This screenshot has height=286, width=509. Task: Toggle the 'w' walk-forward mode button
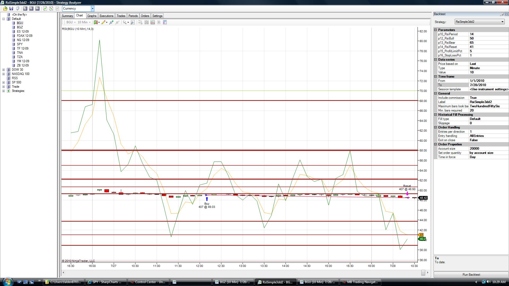tap(37, 8)
